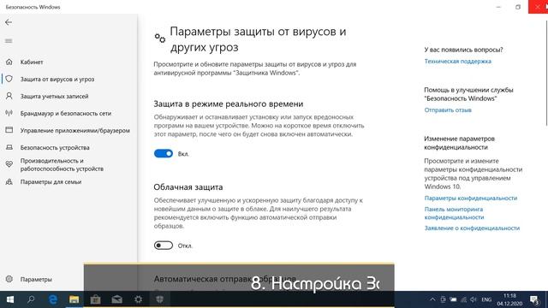Switch the ENG input language
Viewport: 548px width, 308px height.
(x=486, y=299)
